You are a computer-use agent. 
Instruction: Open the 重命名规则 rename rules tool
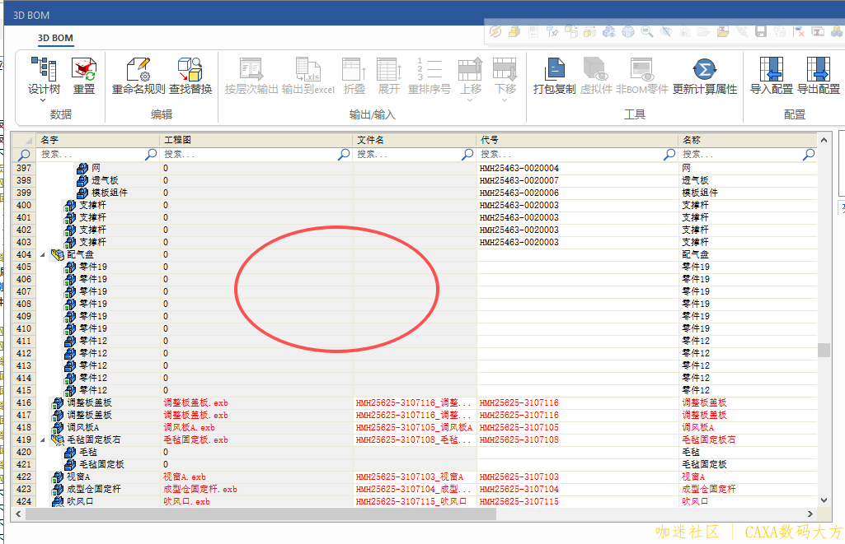(138, 69)
